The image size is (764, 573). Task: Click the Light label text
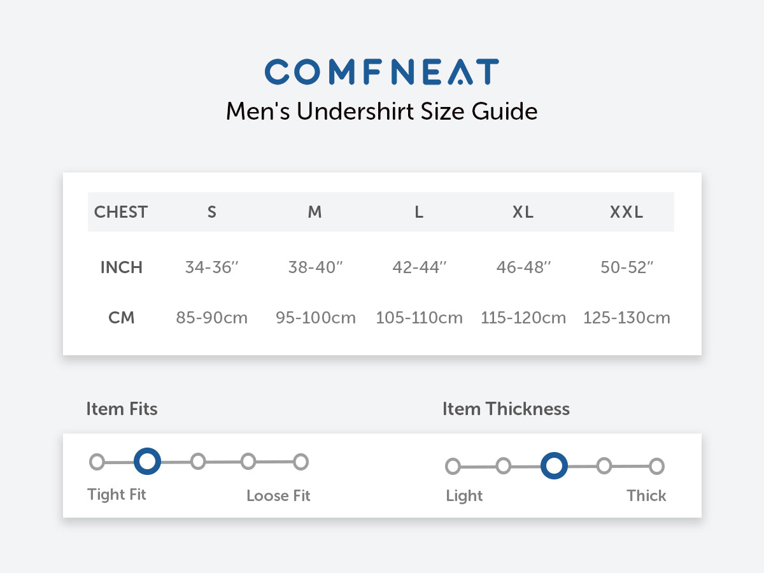464,495
